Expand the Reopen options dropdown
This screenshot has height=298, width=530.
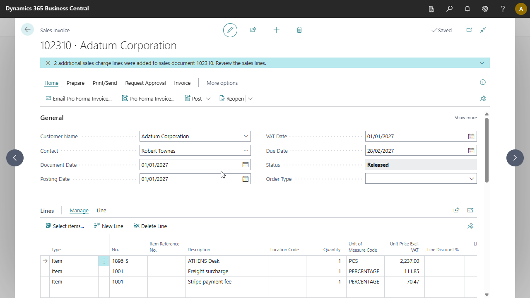(x=250, y=99)
